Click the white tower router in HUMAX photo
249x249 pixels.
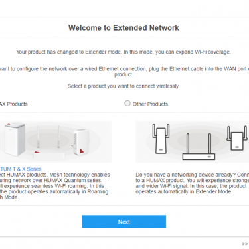click(x=15, y=139)
